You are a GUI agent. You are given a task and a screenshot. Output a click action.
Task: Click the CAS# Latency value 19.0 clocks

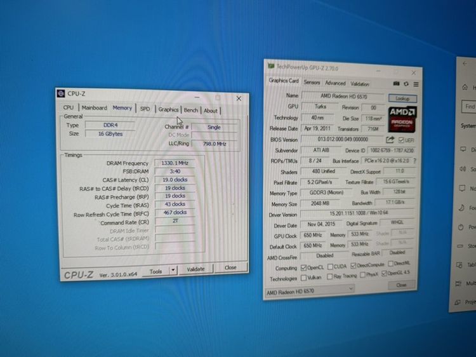pos(175,180)
